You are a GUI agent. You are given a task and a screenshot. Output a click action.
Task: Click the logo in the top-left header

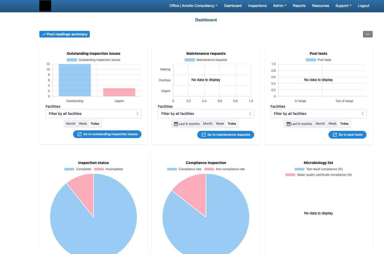[x=45, y=6]
